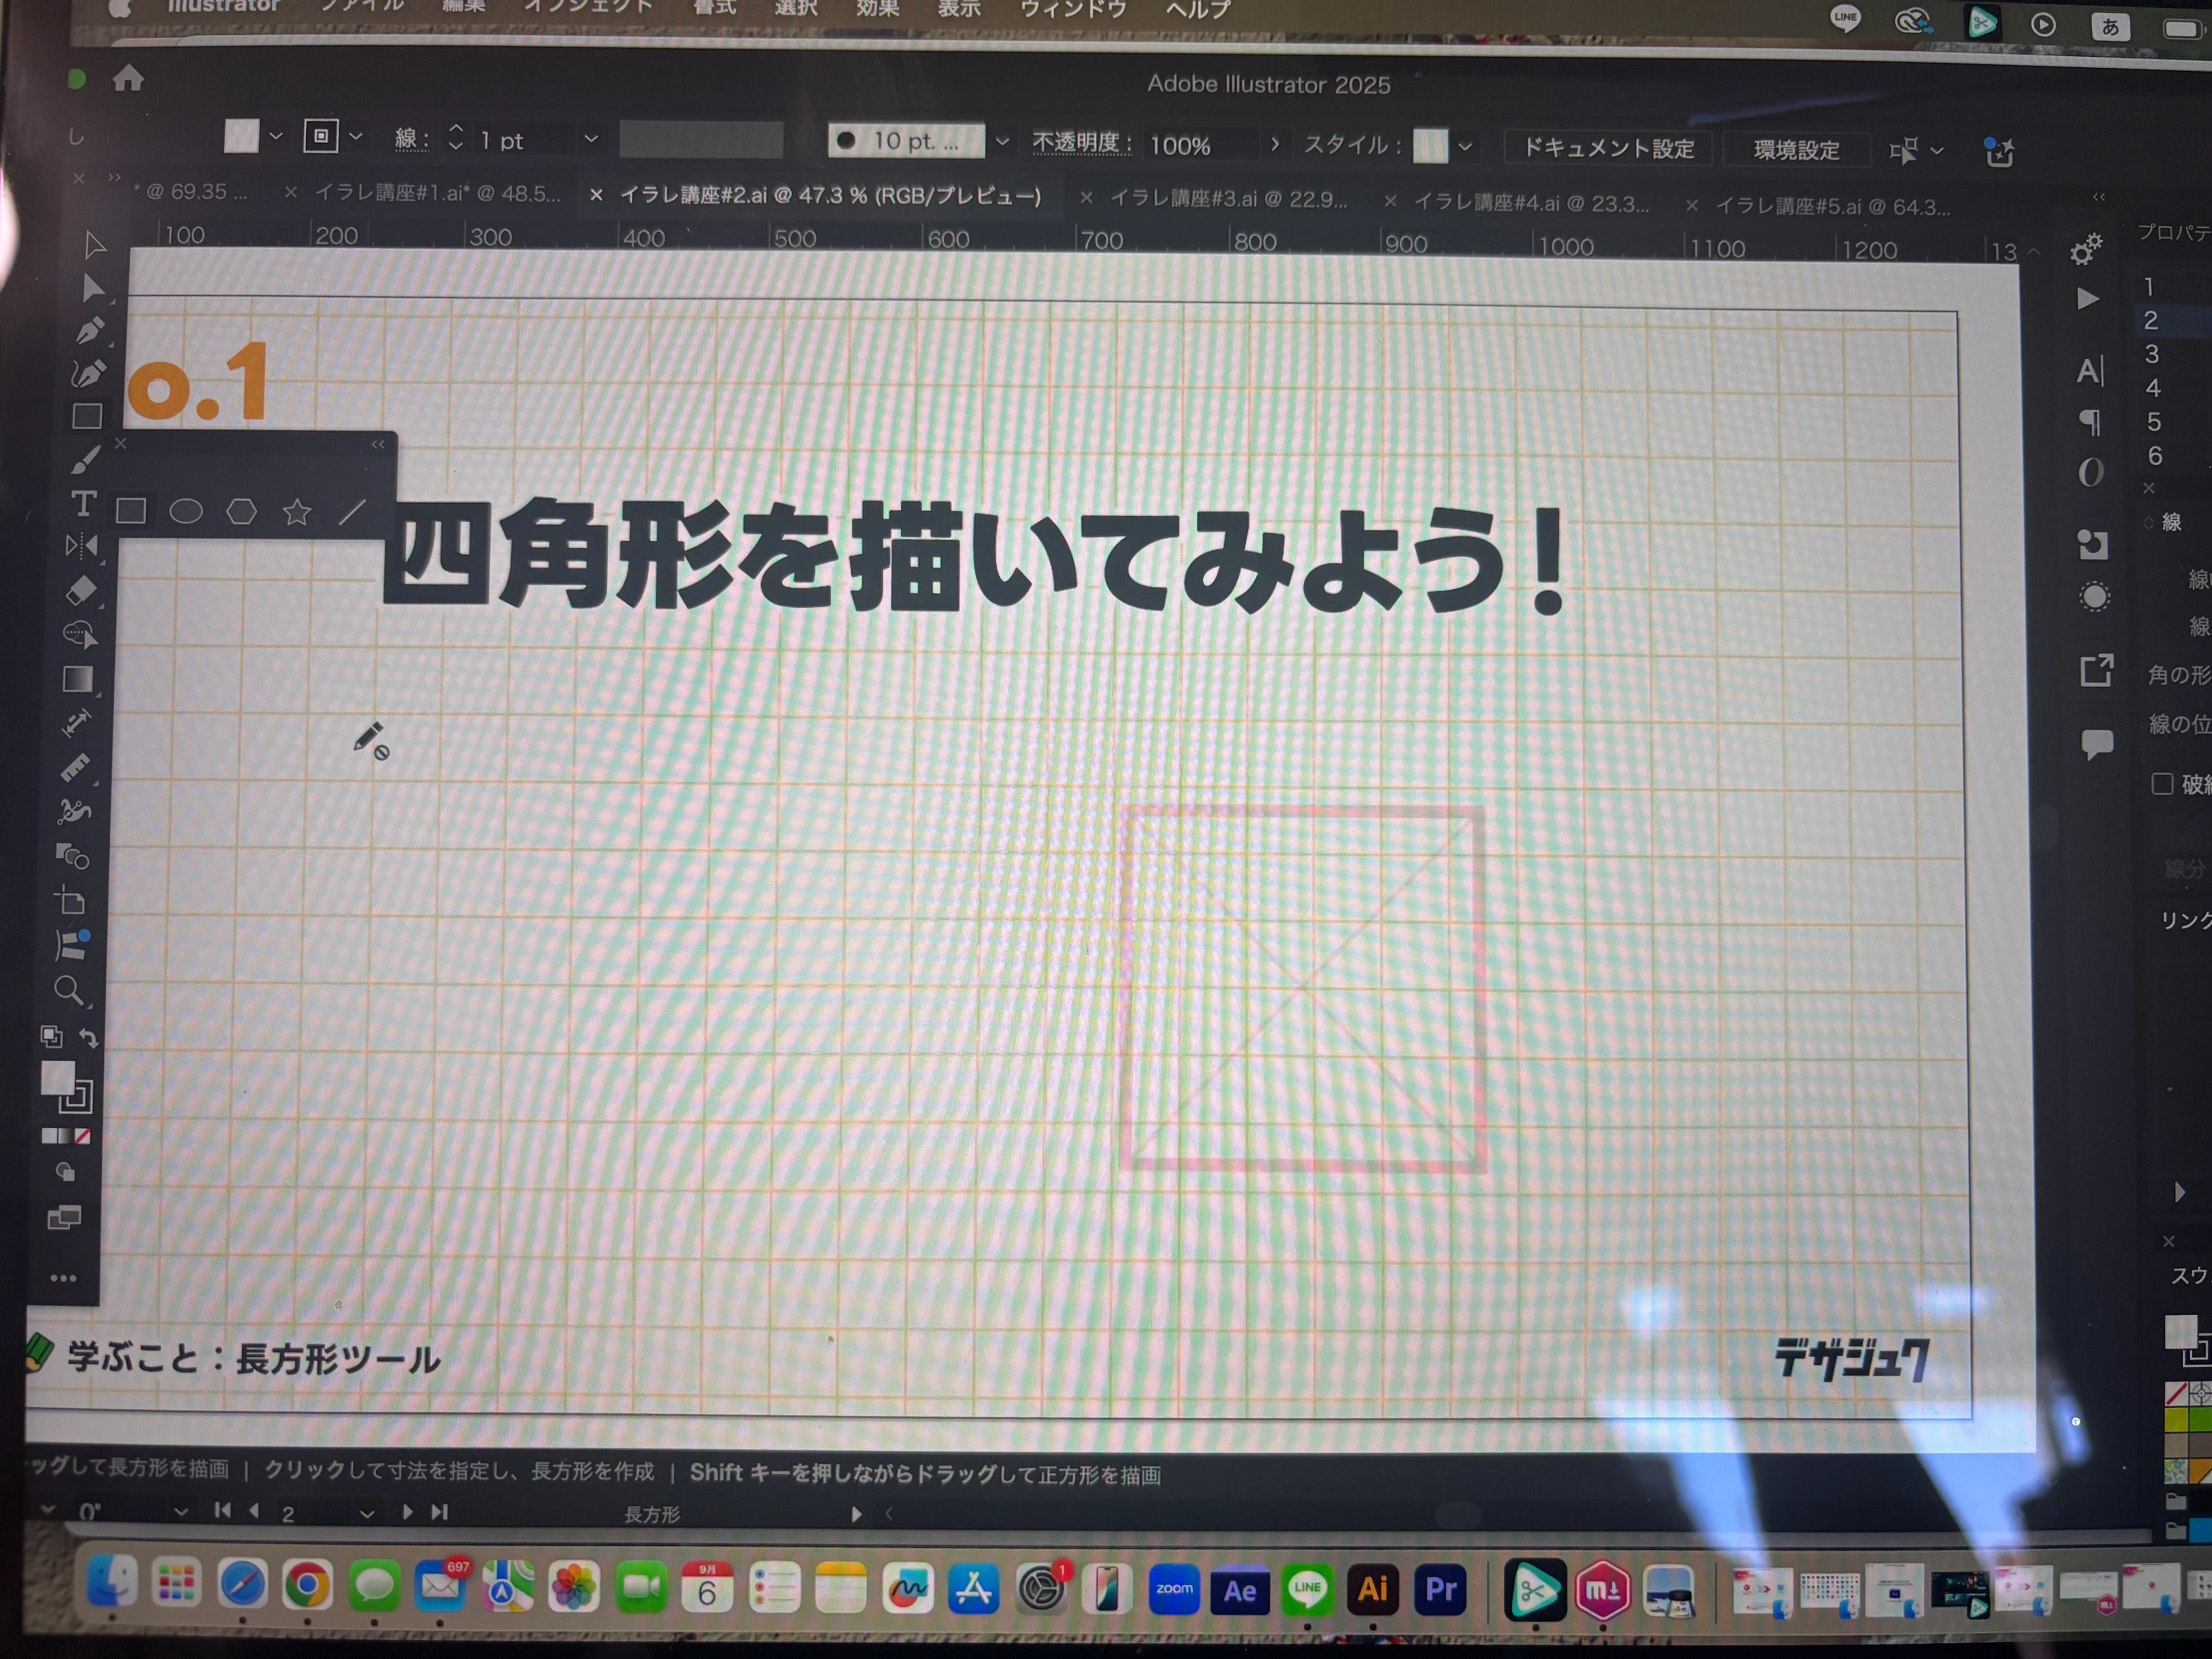Click fill color swatch in control bar

pyautogui.click(x=241, y=136)
